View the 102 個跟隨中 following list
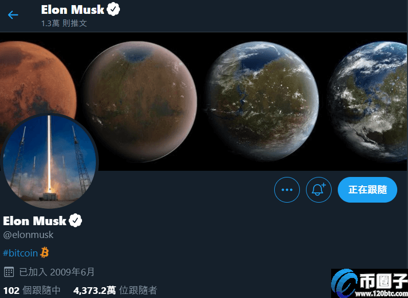 tap(32, 290)
